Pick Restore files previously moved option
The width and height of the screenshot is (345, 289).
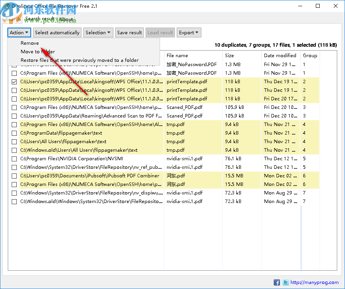[79, 60]
